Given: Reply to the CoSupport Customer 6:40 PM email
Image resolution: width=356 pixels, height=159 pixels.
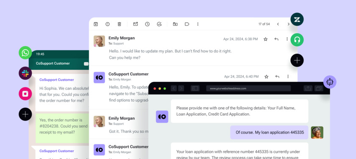Looking at the screenshot, I should coord(277,77).
